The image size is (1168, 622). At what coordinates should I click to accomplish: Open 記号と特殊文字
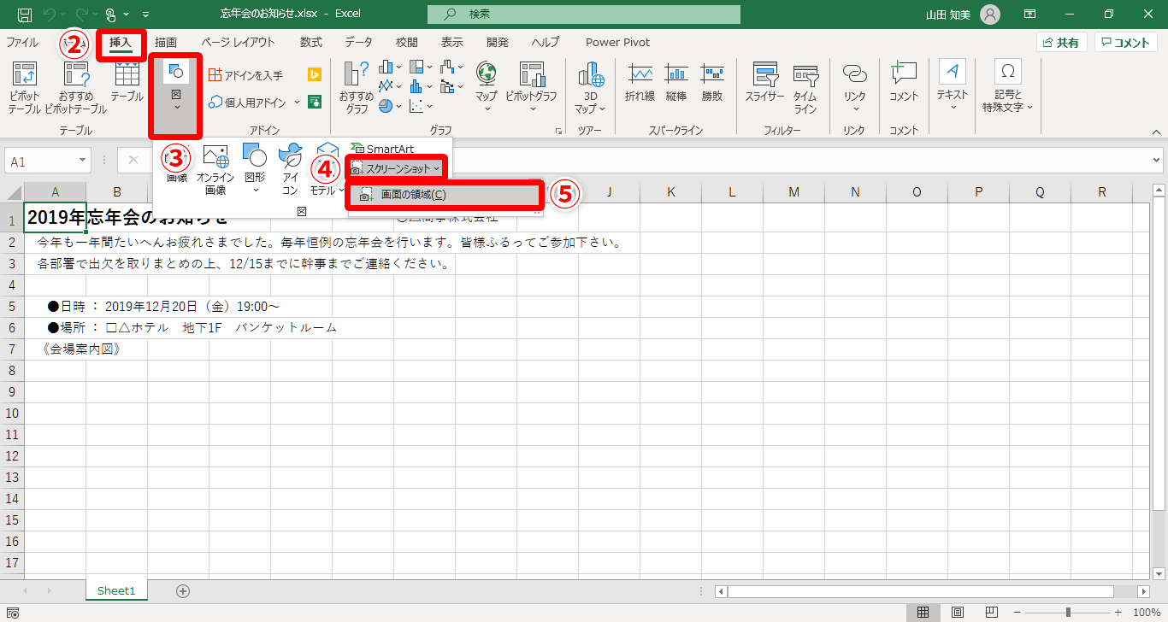point(1008,88)
